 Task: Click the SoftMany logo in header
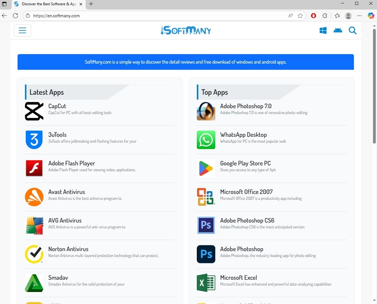pyautogui.click(x=186, y=30)
